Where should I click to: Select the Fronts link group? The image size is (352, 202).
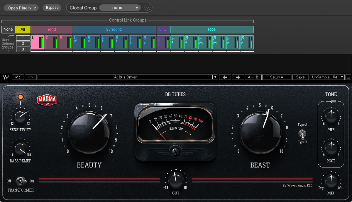[x=51, y=30]
